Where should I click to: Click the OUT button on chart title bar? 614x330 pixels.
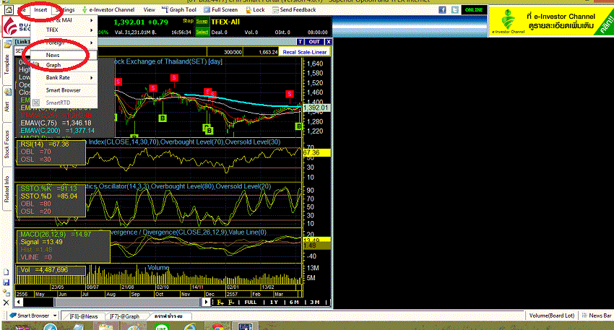314,42
